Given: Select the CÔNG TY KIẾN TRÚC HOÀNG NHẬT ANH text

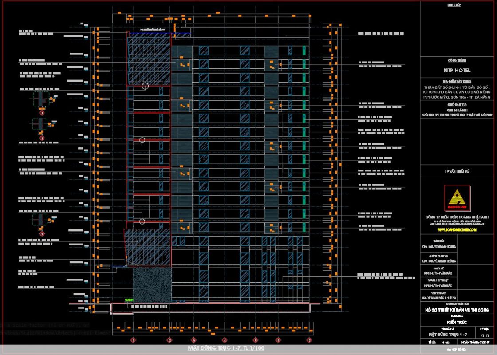Looking at the screenshot, I should click(458, 217).
